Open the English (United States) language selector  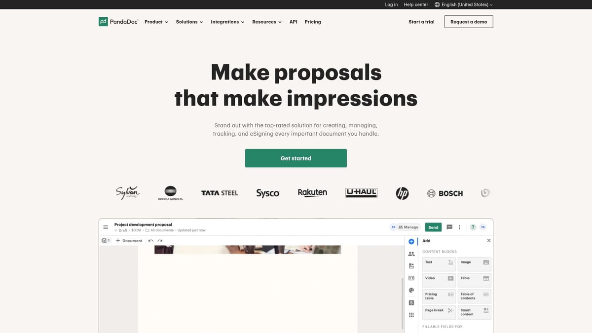(x=463, y=4)
